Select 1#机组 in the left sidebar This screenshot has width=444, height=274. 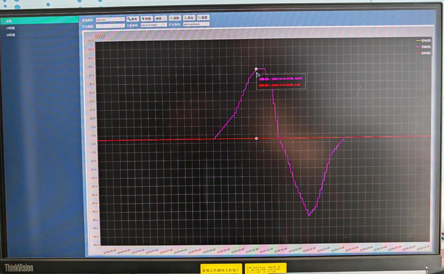click(40, 28)
